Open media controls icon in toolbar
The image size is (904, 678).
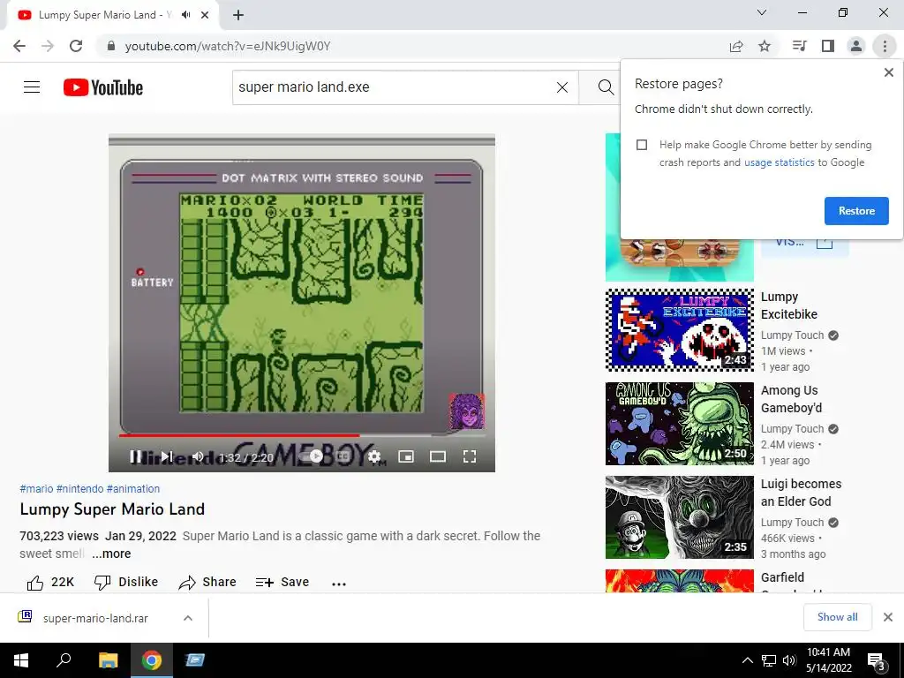(x=799, y=46)
